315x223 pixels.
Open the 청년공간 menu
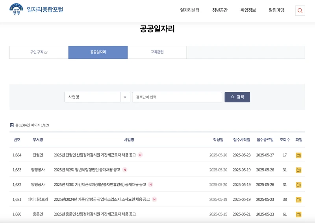(220, 10)
